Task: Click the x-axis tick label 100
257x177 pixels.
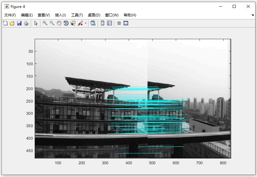Action: point(58,163)
